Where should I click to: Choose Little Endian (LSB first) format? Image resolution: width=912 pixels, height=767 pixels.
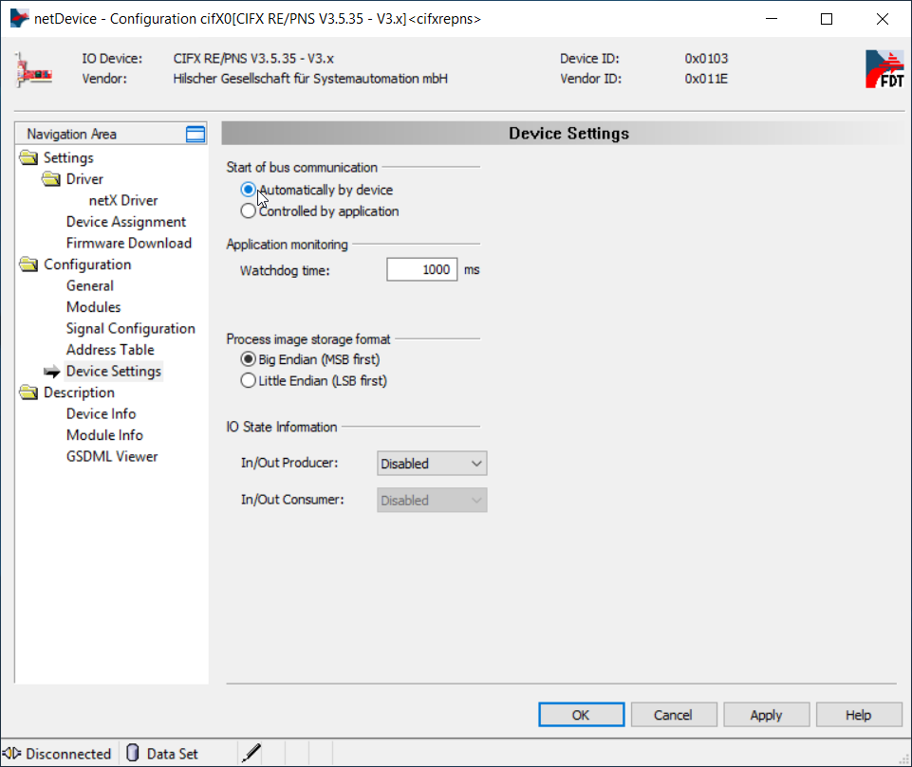[x=249, y=381]
